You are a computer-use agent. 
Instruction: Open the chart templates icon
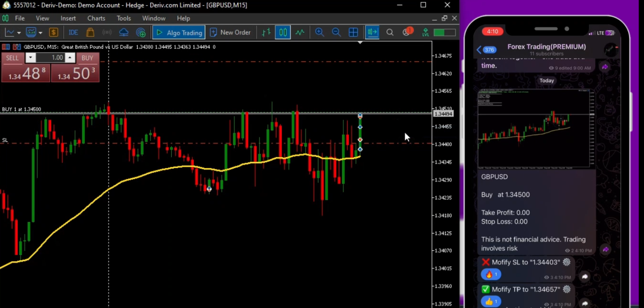coord(31,32)
